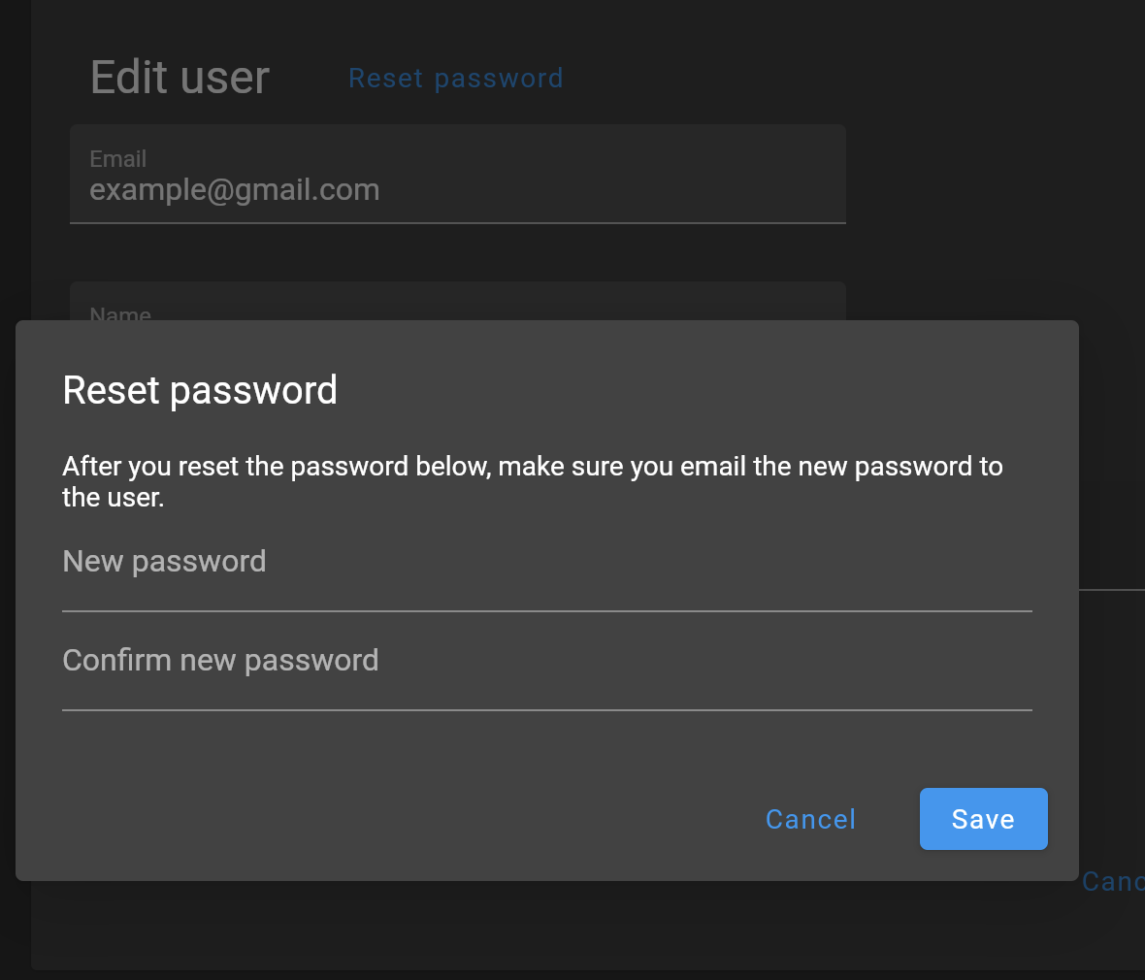Click the underline below Confirm new password

[546, 710]
